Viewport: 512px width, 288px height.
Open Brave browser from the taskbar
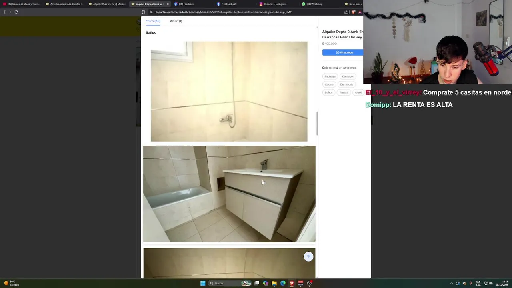point(292,283)
